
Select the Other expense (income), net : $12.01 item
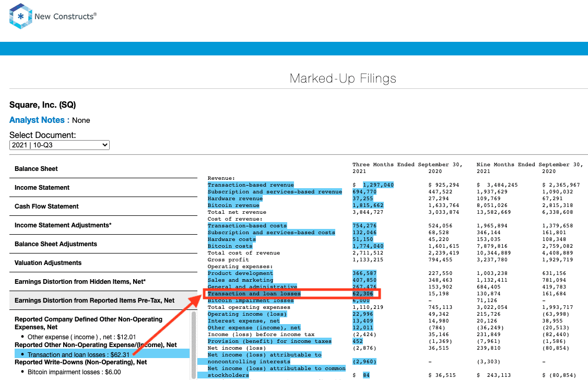point(81,337)
